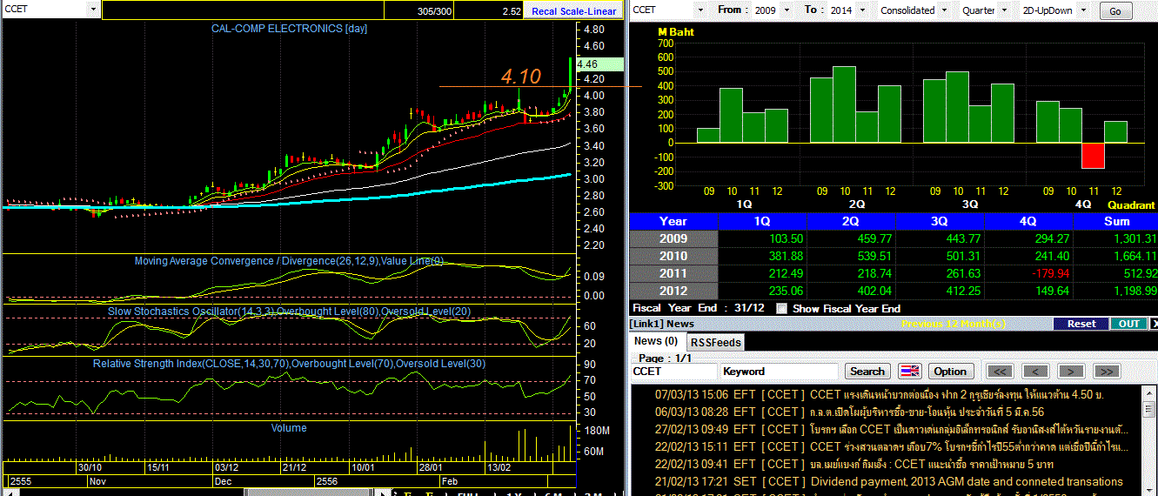
Task: Switch to the RSSFeeds tab
Action: click(x=715, y=343)
